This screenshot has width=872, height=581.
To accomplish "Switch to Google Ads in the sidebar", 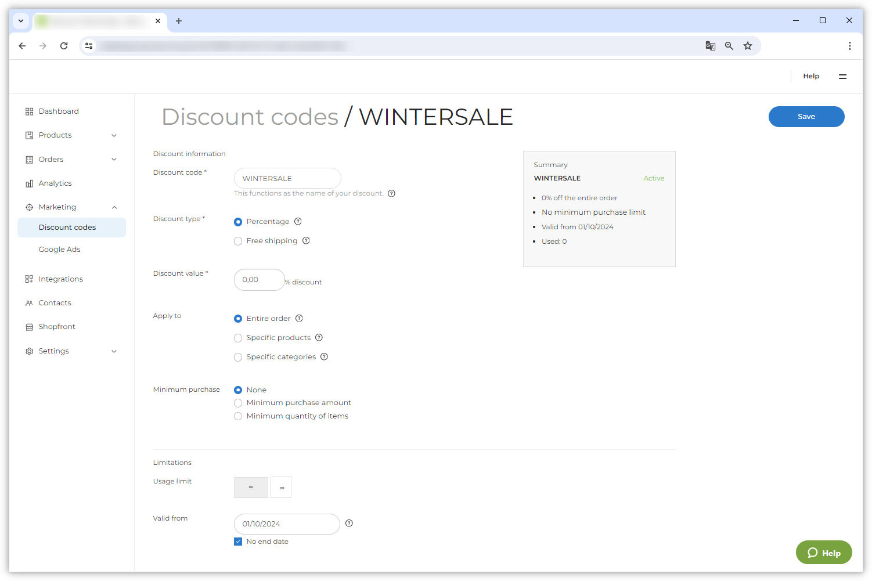I will pos(59,249).
